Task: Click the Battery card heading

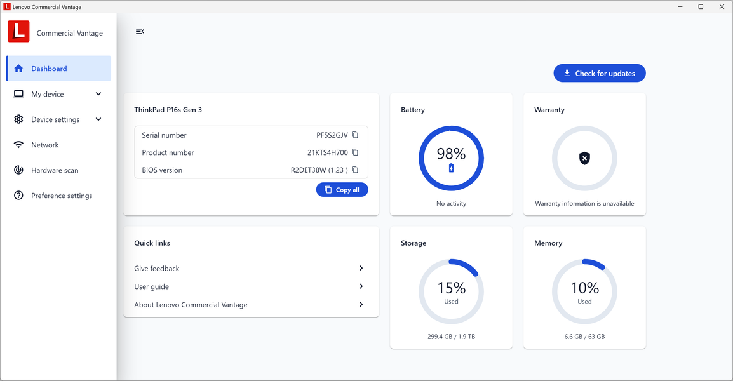Action: point(413,110)
